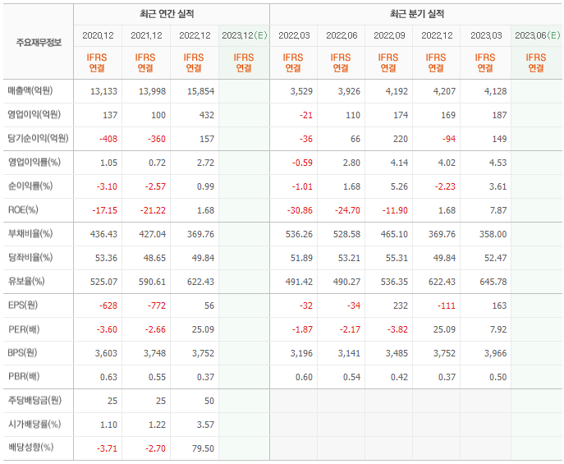Image resolution: width=564 pixels, height=464 pixels.
Task: Click the negative operating profit -21
Action: point(306,115)
